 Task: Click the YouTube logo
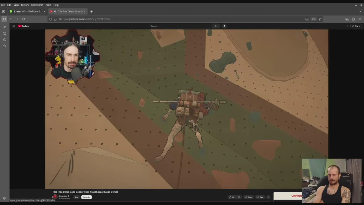pos(24,26)
